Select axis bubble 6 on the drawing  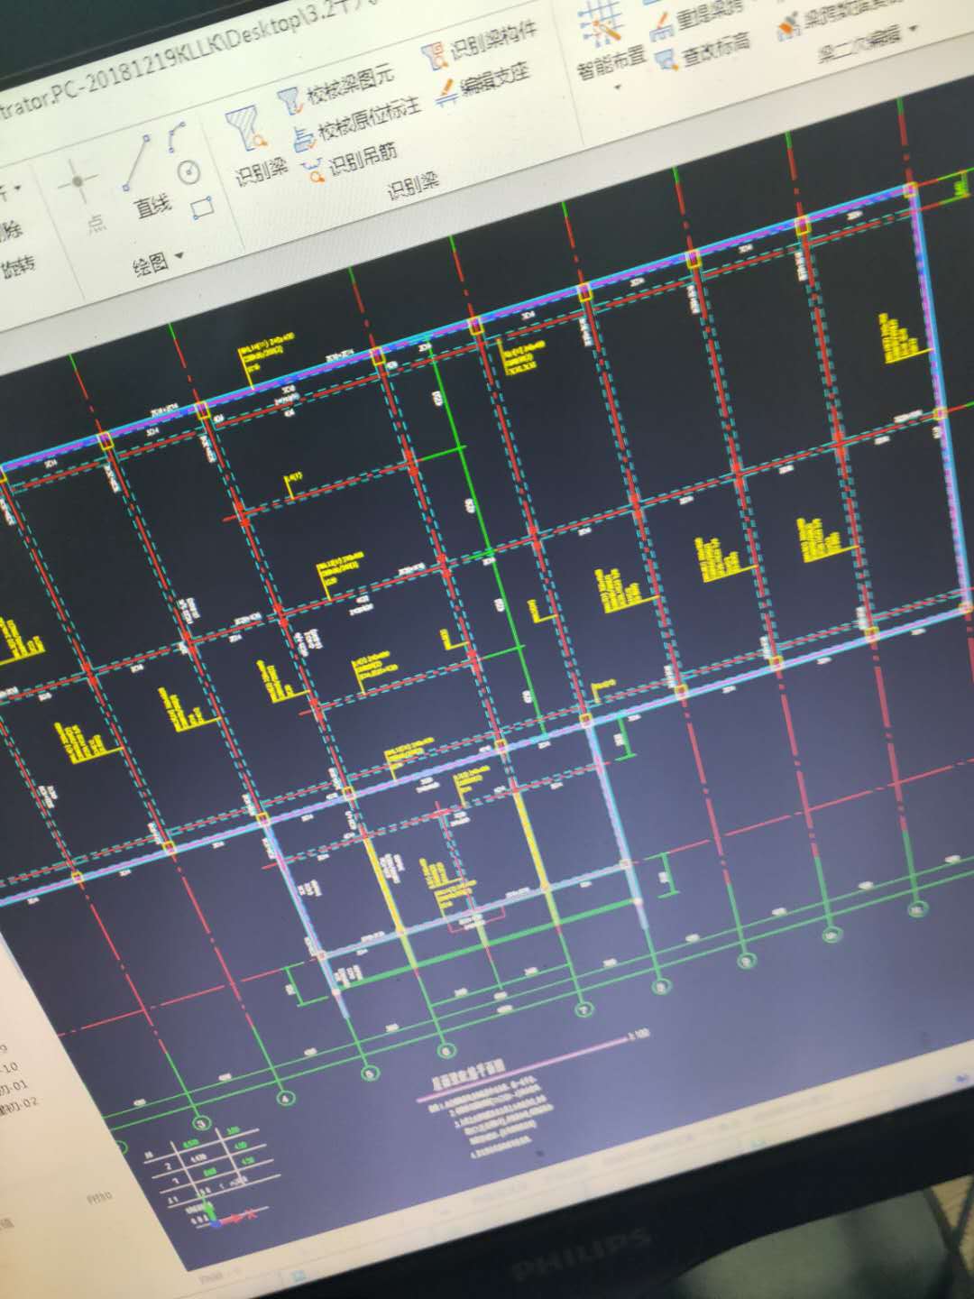pyautogui.click(x=446, y=1050)
